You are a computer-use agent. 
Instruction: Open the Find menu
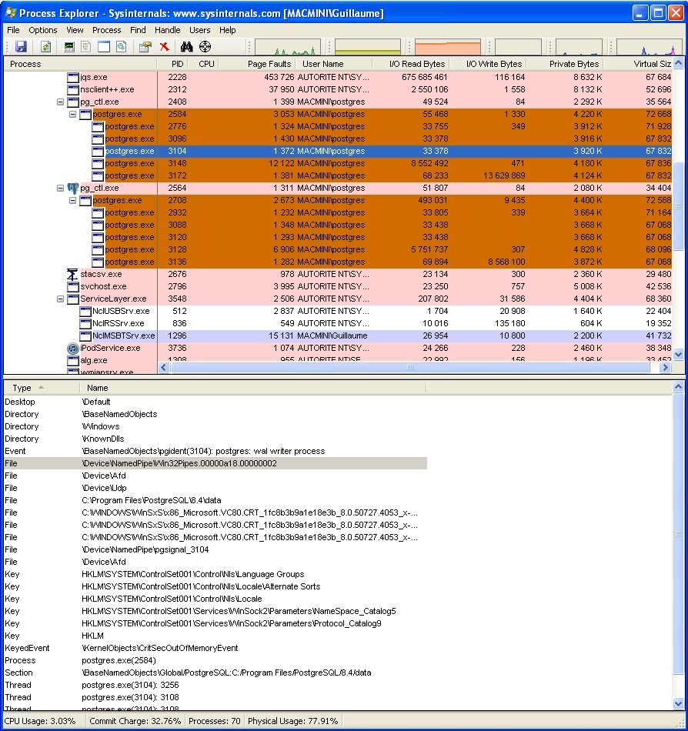[138, 30]
